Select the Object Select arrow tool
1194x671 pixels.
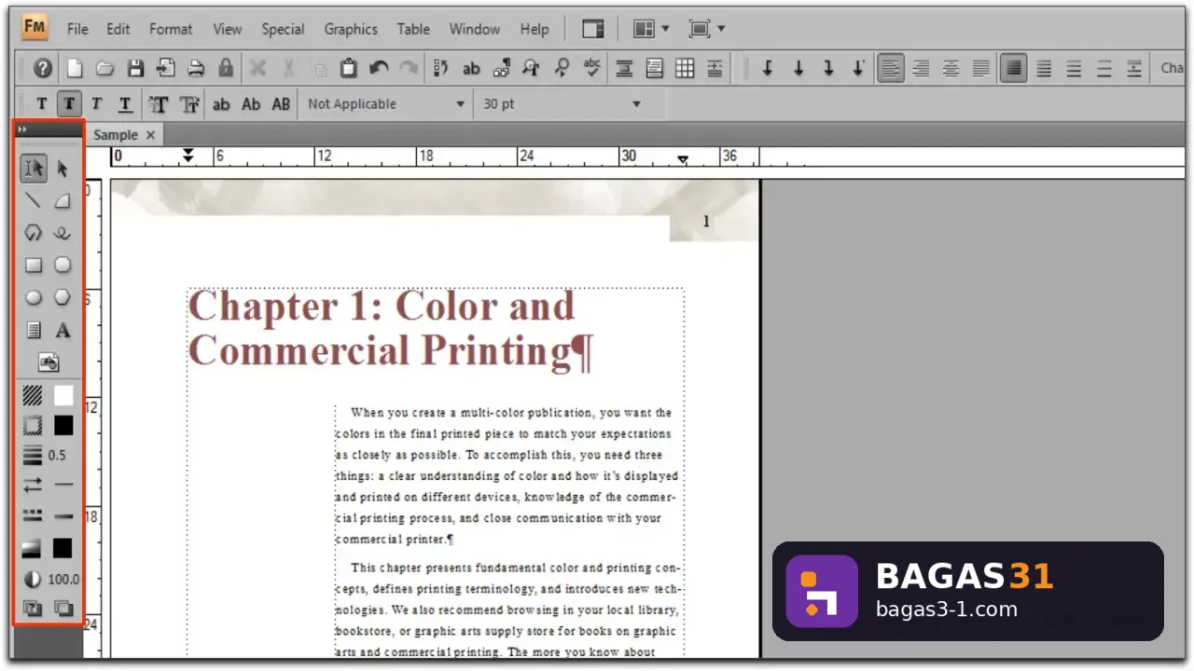tap(62, 169)
